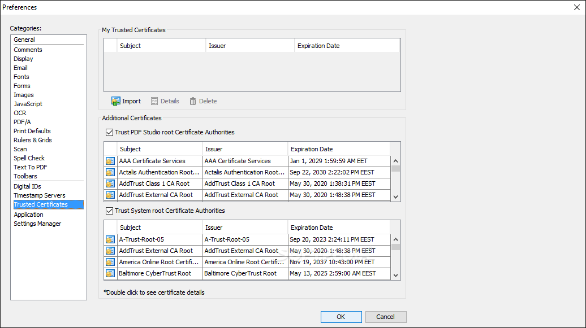Select the Timestamp Servers category
The width and height of the screenshot is (586, 328).
click(x=39, y=195)
